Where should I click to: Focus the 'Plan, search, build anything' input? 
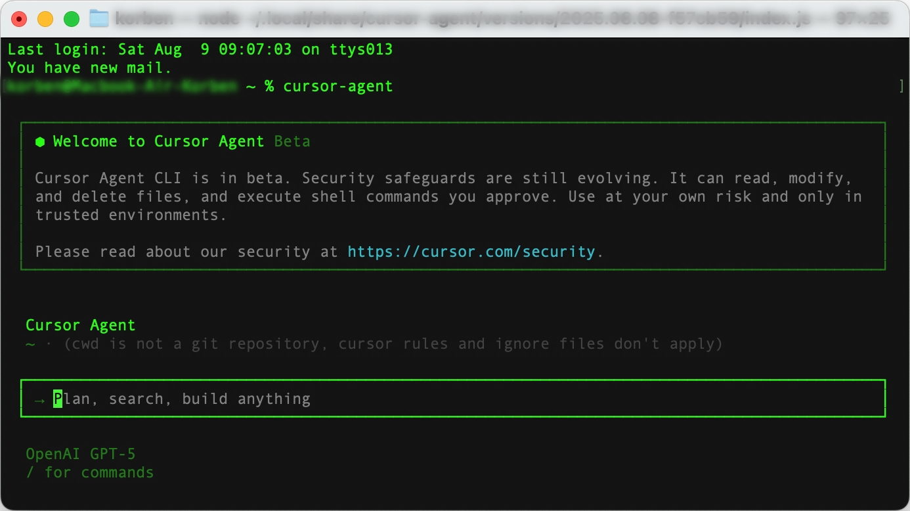tap(453, 399)
